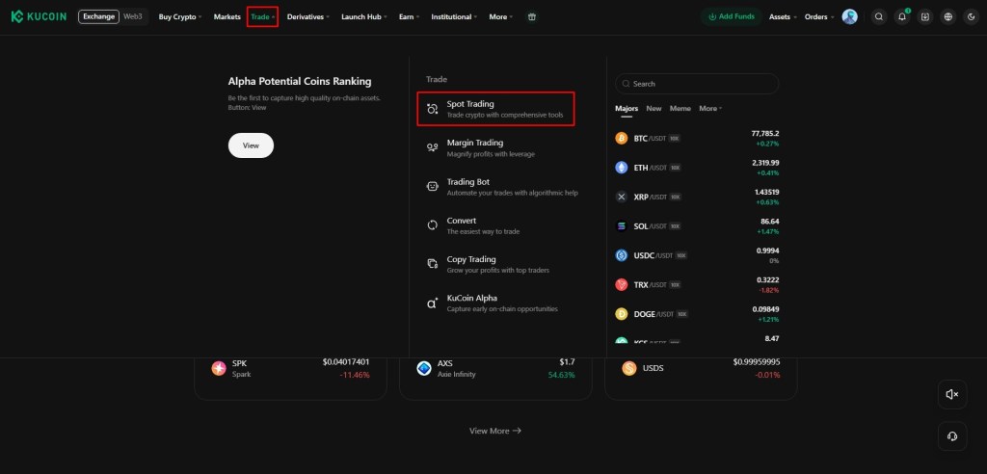The height and width of the screenshot is (474, 987).
Task: Select the ETH coin icon
Action: (622, 168)
